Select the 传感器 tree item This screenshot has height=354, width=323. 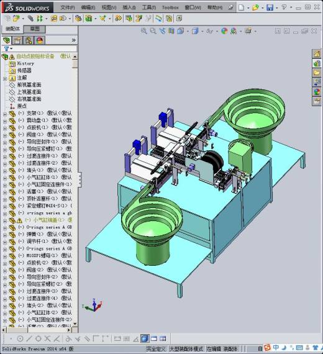click(24, 70)
